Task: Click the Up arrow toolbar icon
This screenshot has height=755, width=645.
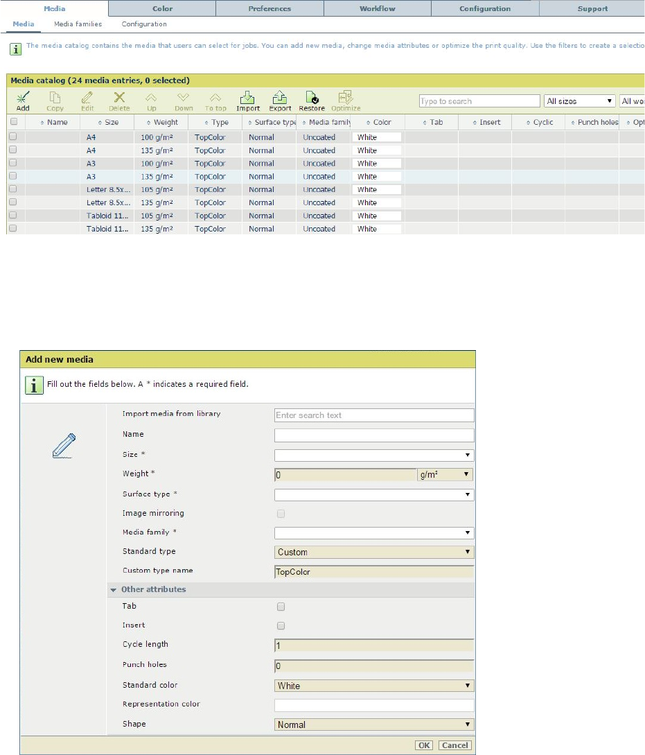Action: 152,101
